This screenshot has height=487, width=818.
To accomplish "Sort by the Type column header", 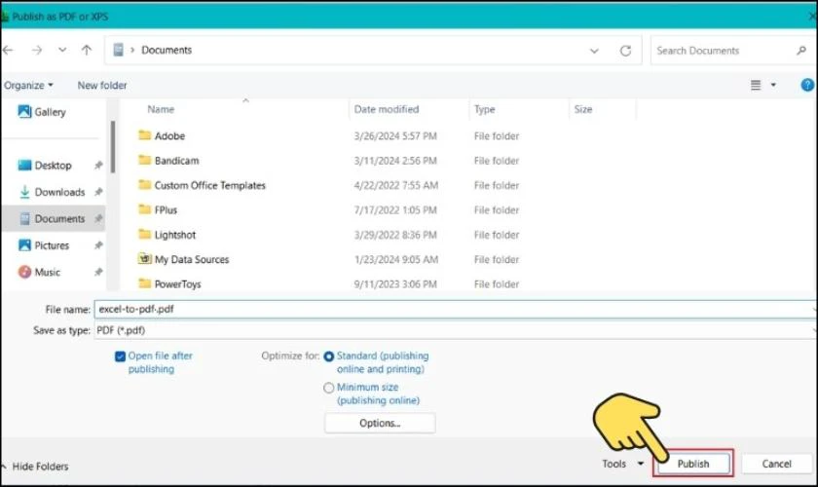I will [485, 110].
